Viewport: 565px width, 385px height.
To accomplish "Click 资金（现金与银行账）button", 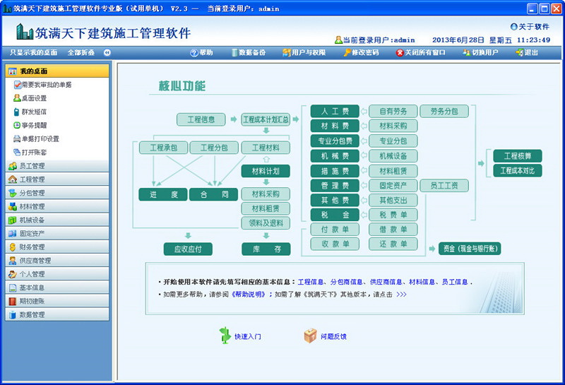I will 470,249.
